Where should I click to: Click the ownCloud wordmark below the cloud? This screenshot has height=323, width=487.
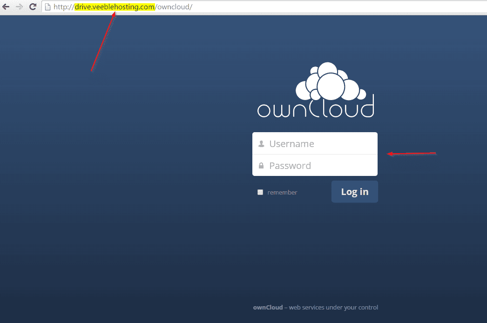[x=315, y=110]
